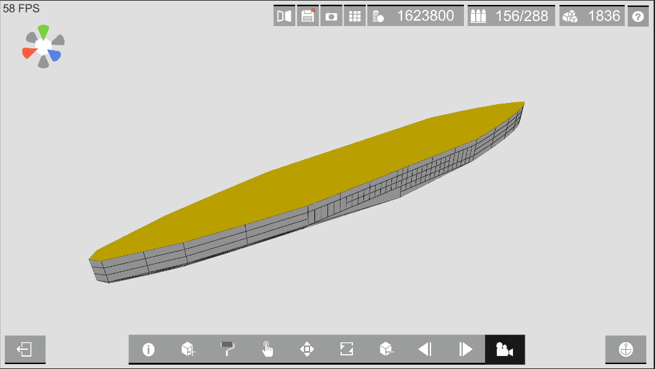
Task: Open the help question mark
Action: click(x=638, y=16)
